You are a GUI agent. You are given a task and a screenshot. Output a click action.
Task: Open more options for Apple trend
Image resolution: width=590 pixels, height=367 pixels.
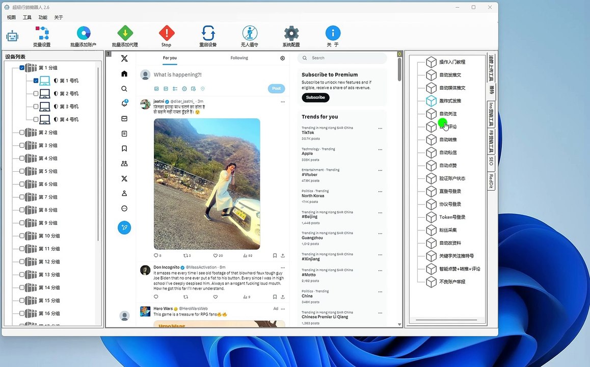point(380,149)
